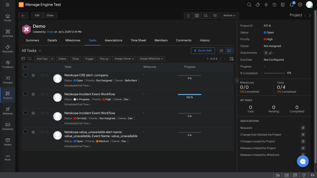Open Problems module in sidebar
Viewport: 317px width, 178px height.
(8, 64)
